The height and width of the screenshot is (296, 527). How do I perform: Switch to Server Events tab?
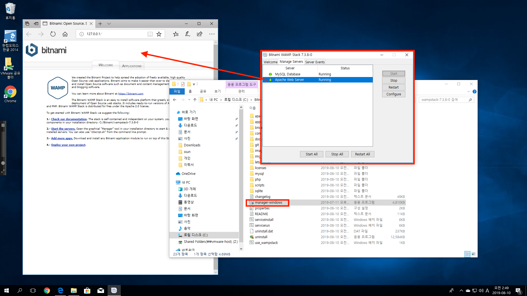(315, 62)
